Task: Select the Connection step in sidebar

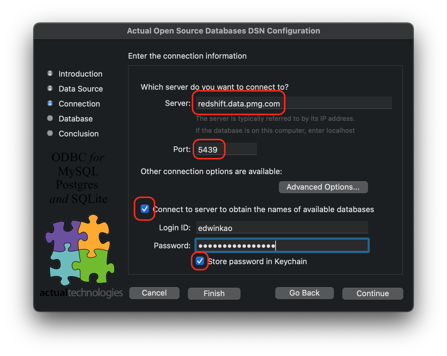Action: pos(79,104)
